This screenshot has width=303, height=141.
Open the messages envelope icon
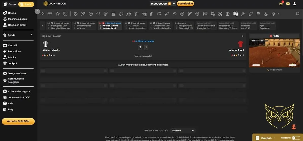click(x=288, y=4)
